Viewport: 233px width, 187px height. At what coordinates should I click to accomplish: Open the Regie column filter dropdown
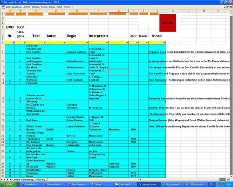[x=87, y=43]
